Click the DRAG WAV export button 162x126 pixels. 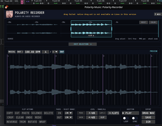click(148, 113)
